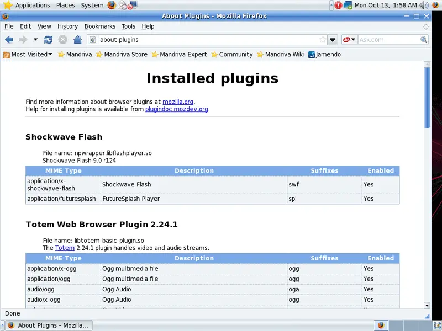Launch the mail client from top panel
442x331 pixels.
(x=122, y=5)
